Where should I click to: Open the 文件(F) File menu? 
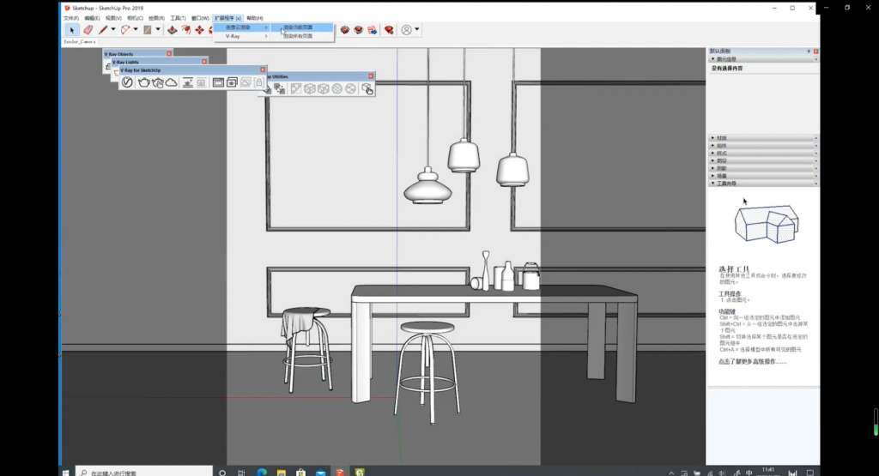71,18
